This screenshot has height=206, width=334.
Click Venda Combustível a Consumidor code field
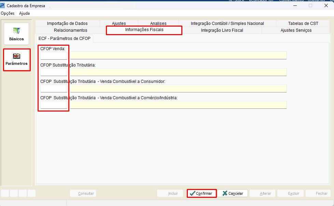coord(54,89)
